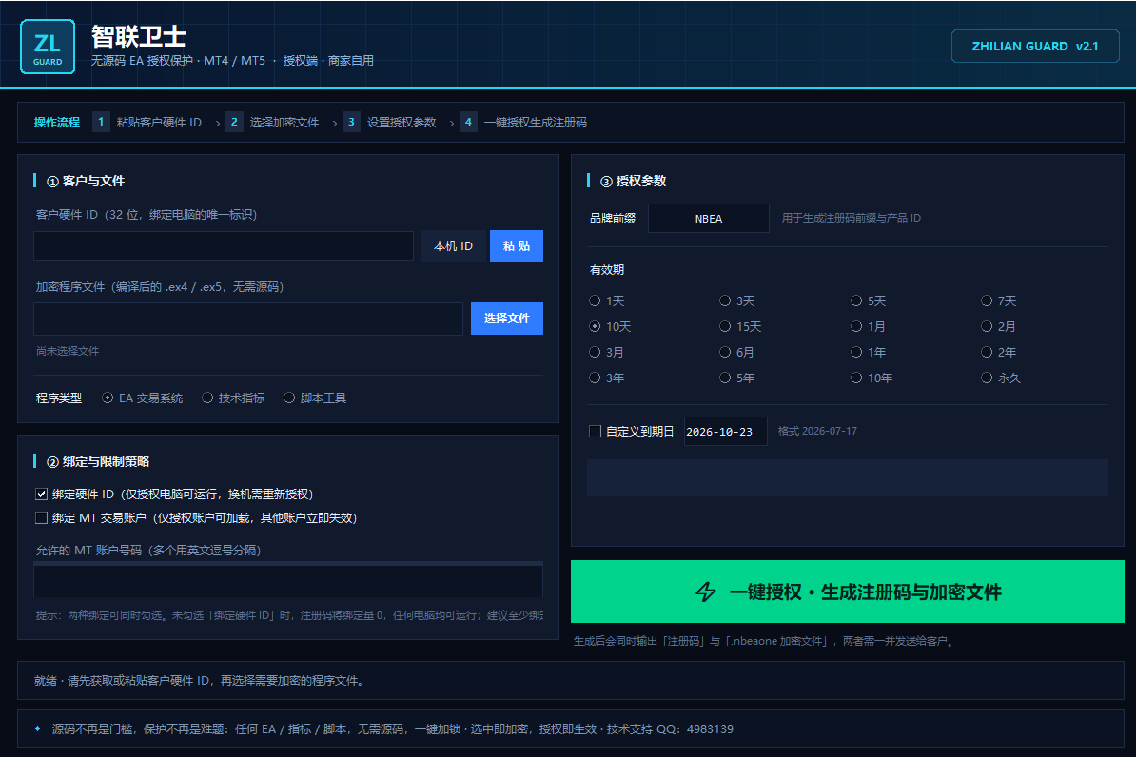Click step 1 粘贴客户硬件 ID text

tap(160, 123)
